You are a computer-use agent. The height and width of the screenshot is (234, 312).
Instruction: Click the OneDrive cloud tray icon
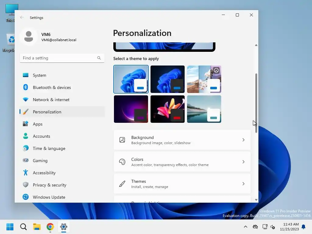click(x=255, y=227)
